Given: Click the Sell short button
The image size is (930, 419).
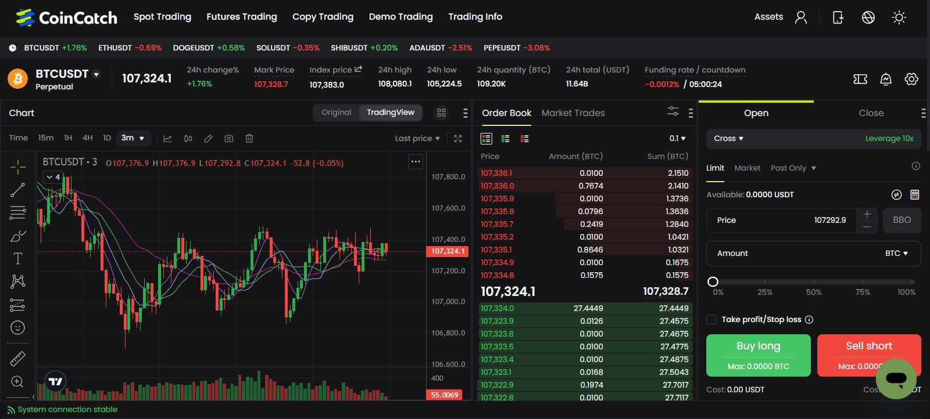Looking at the screenshot, I should (x=869, y=355).
